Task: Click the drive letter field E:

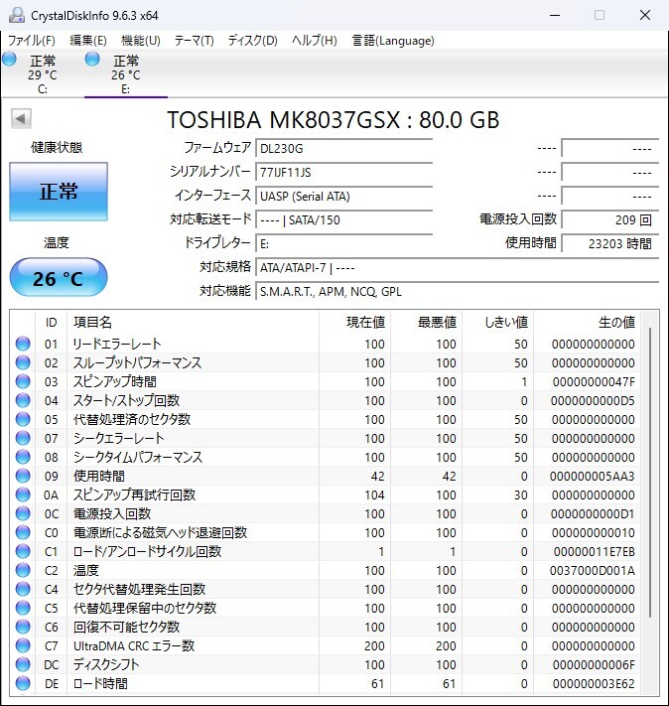Action: pyautogui.click(x=344, y=244)
